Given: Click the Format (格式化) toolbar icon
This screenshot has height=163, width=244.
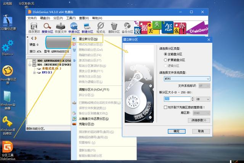Looking at the screenshot, I should [101, 28].
